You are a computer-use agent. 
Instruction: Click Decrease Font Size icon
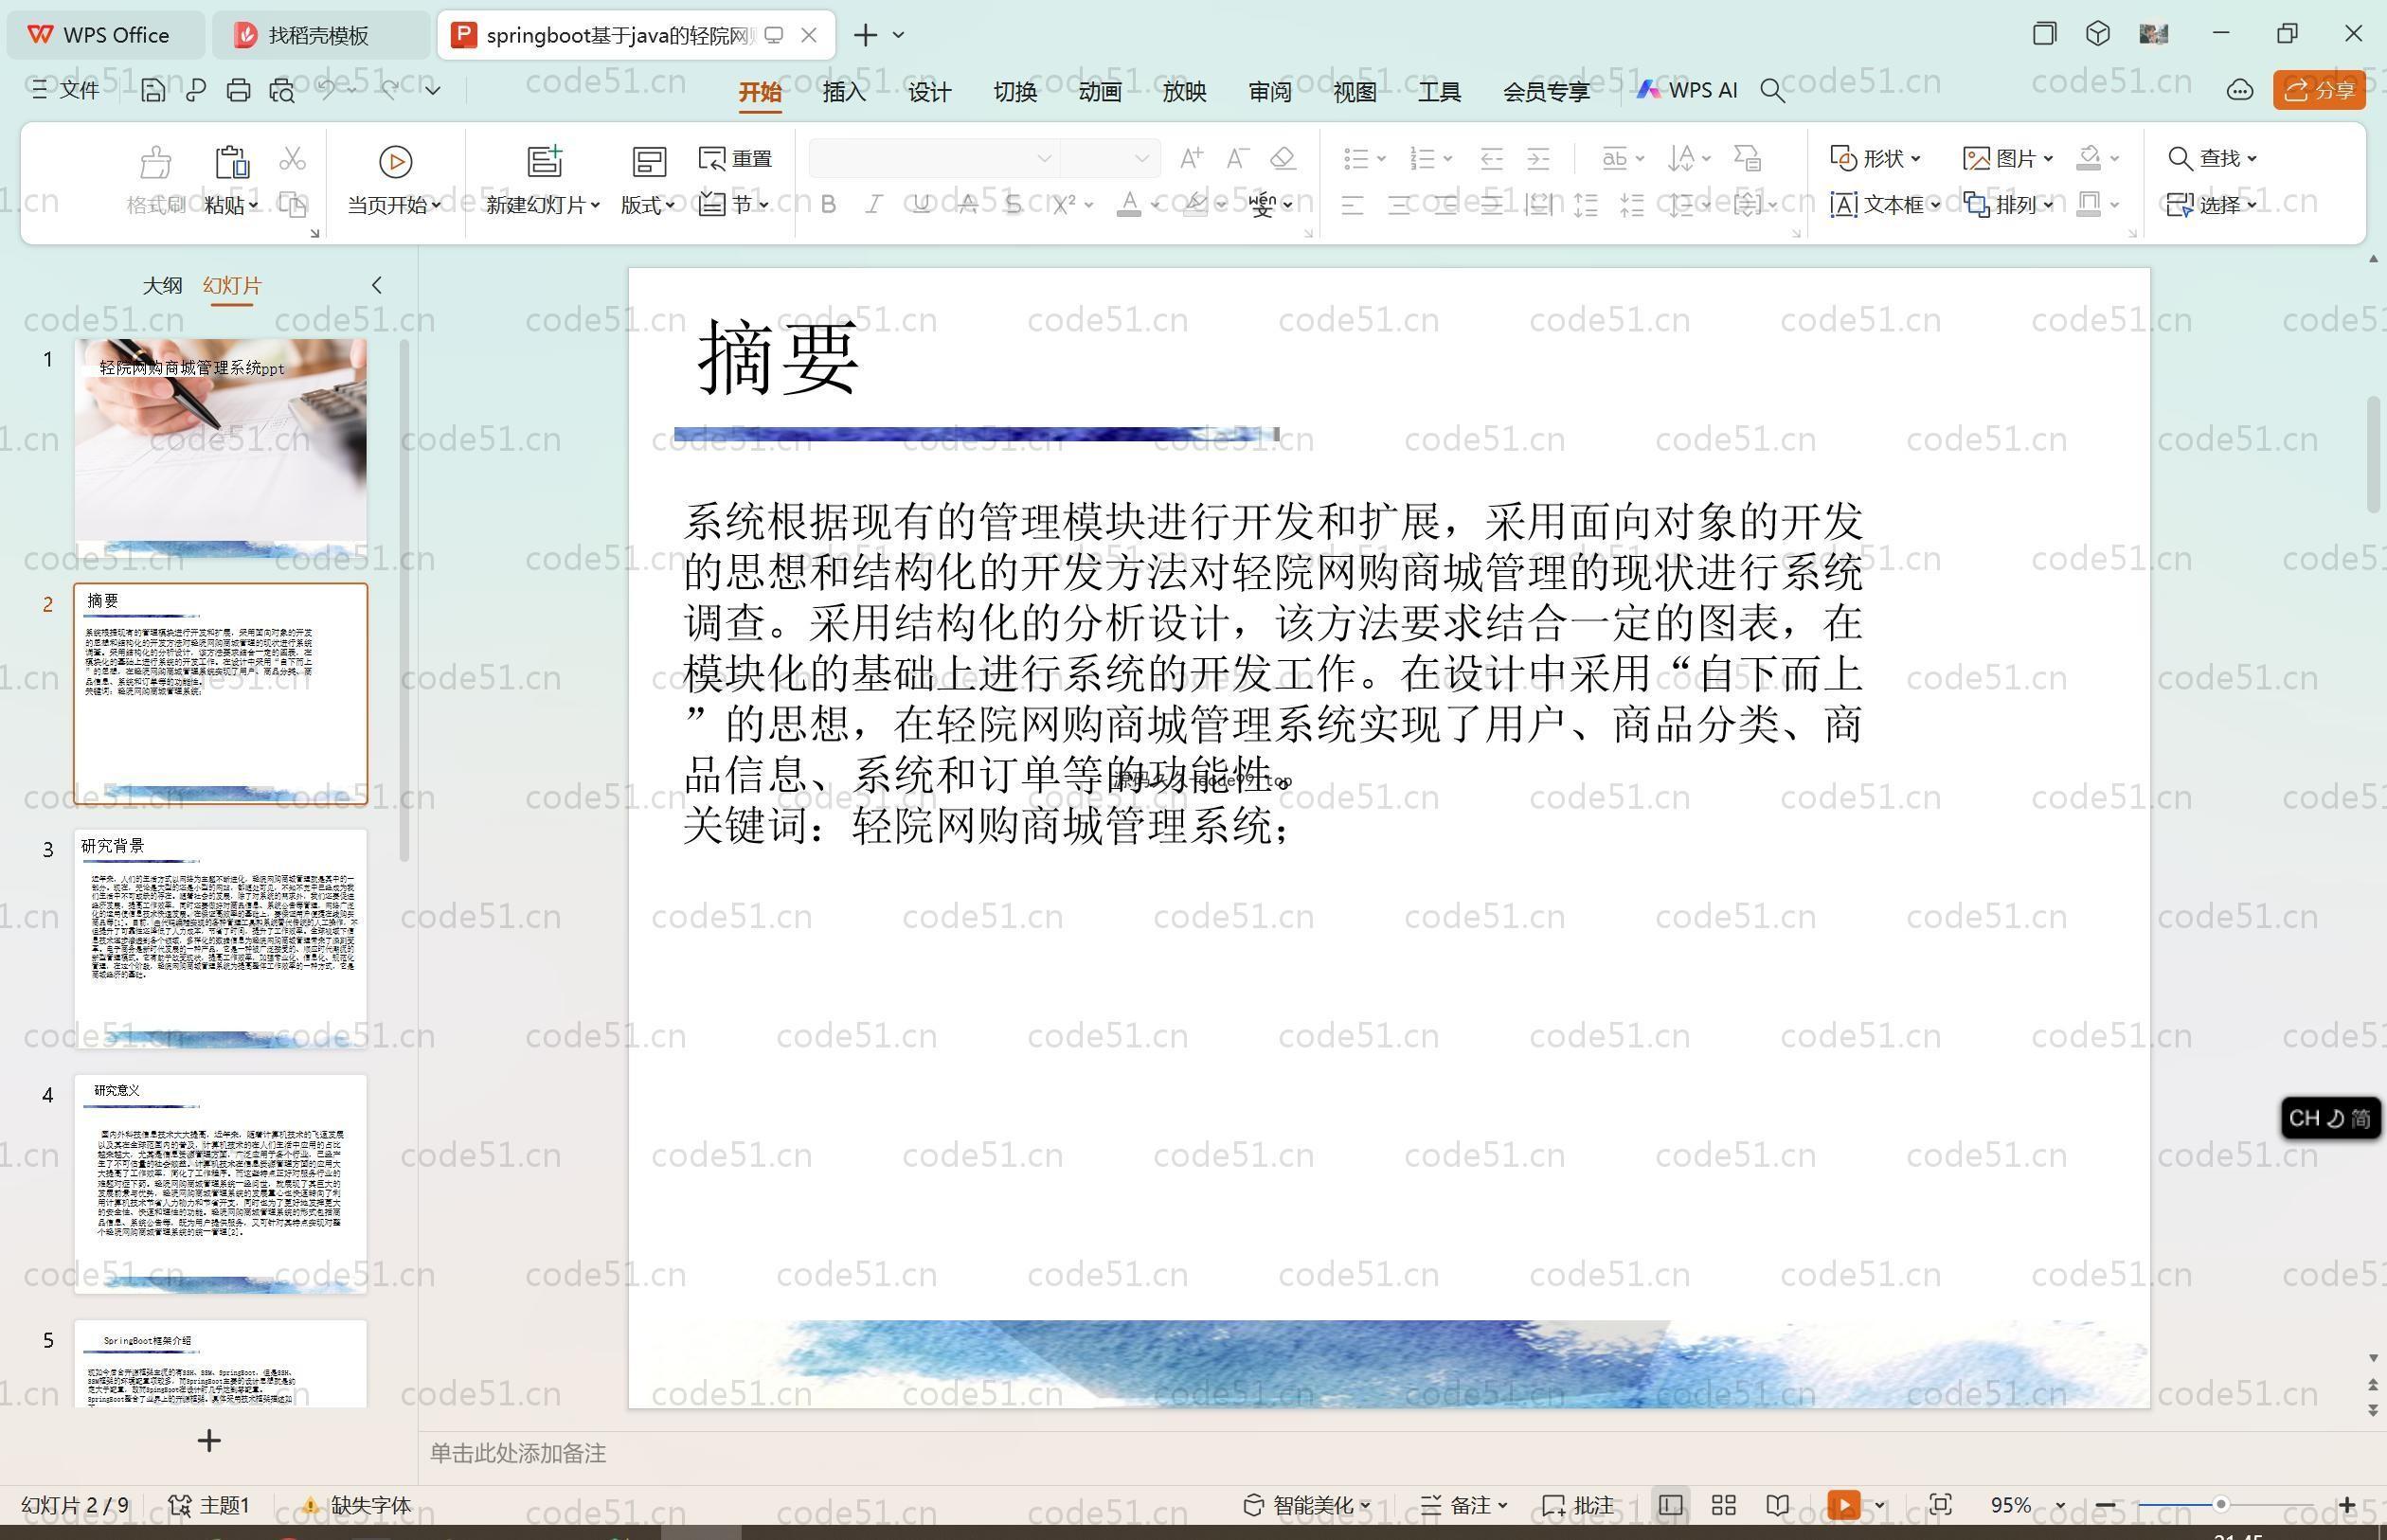pos(1237,158)
